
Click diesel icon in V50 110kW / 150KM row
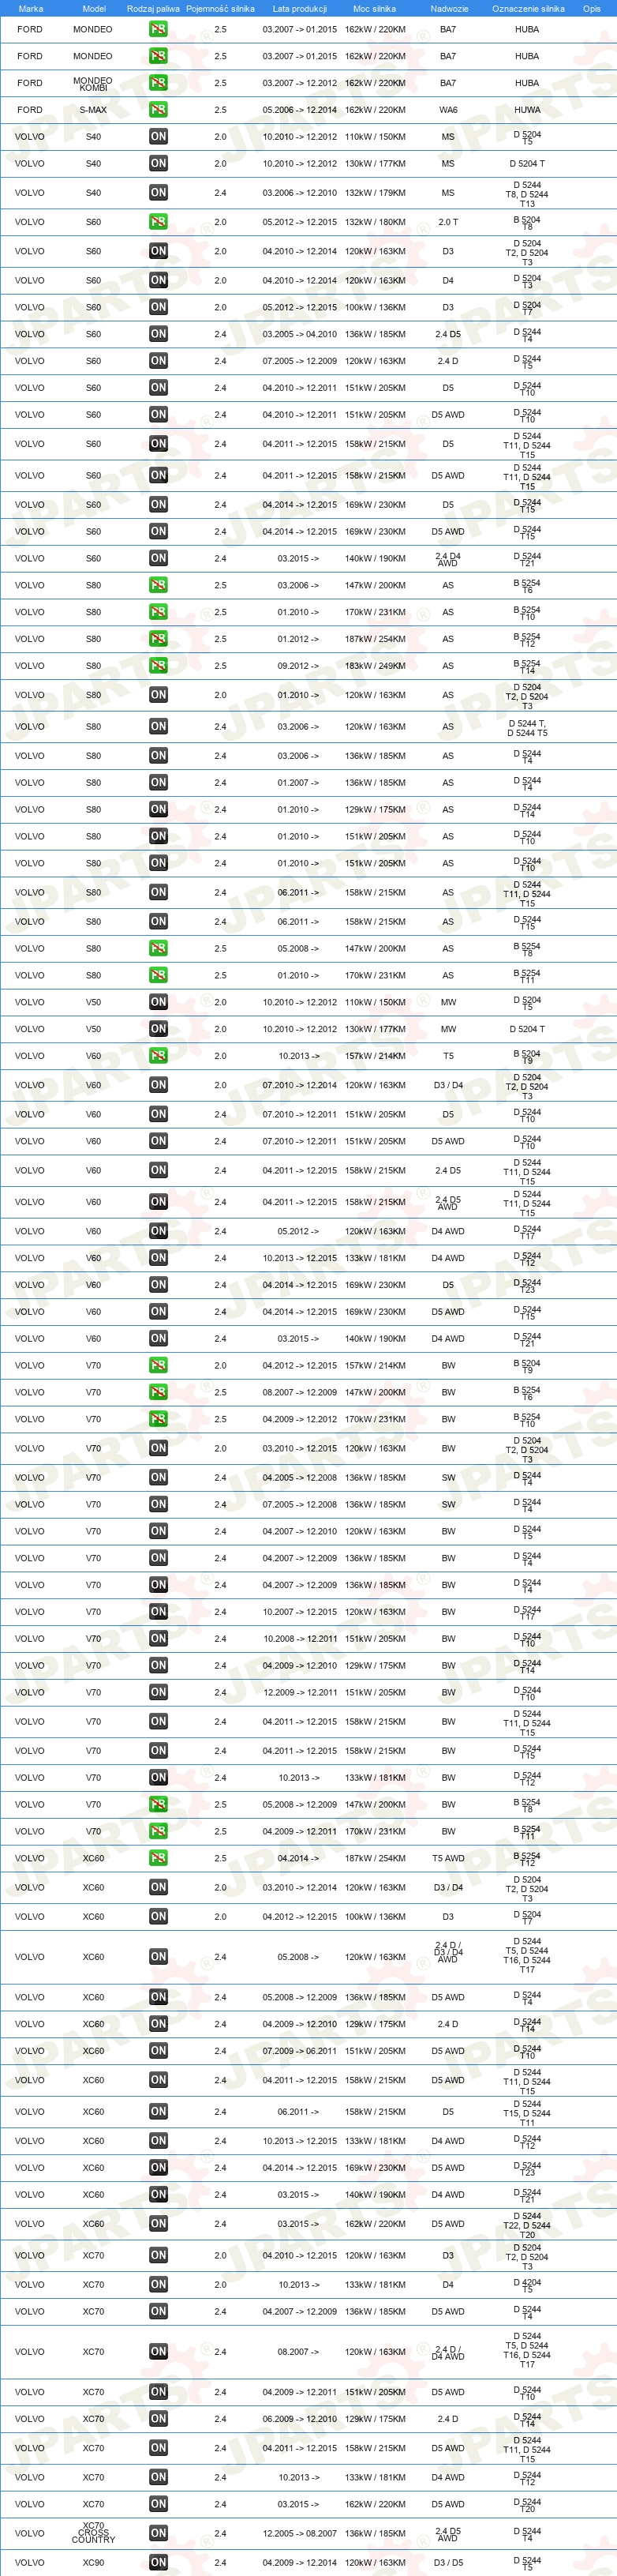tap(158, 1002)
